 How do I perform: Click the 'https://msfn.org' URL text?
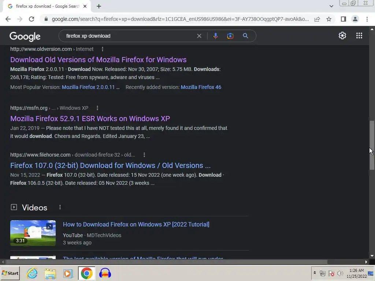[29, 108]
